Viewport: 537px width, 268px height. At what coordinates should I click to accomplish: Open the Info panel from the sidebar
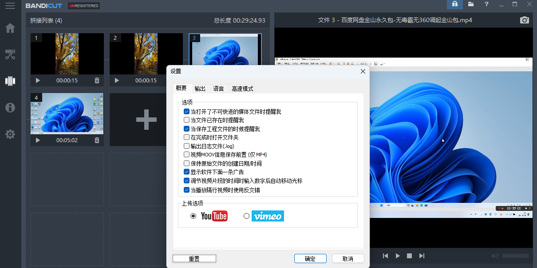click(10, 107)
